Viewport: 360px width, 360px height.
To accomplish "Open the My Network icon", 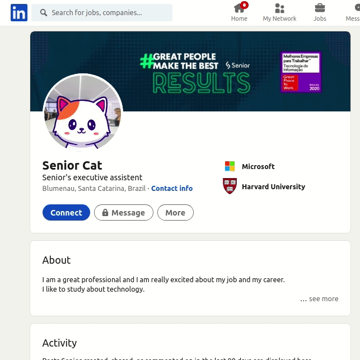I will pyautogui.click(x=279, y=8).
